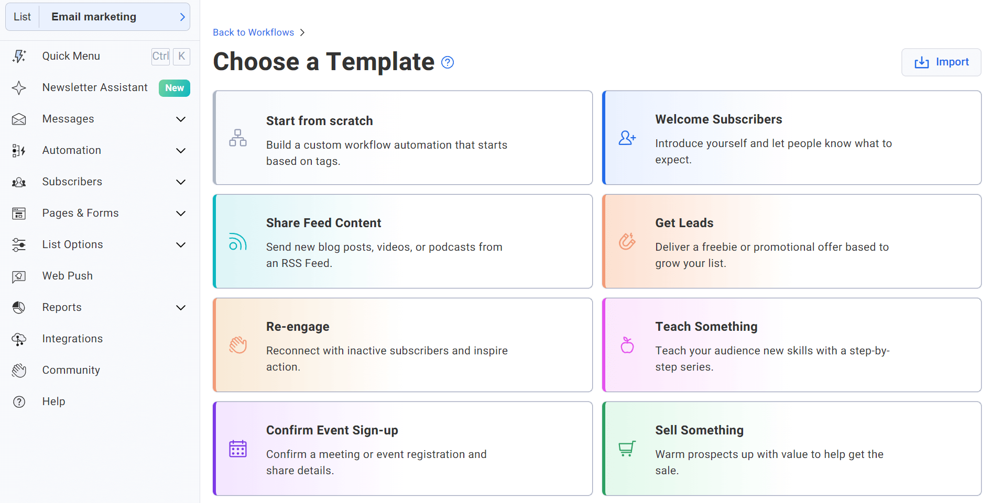Select the Messages envelope icon

(19, 119)
